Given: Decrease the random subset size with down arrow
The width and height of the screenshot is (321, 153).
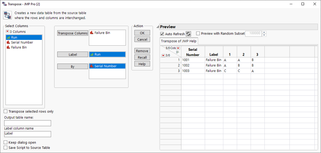Looking at the screenshot, I should 264,35.
